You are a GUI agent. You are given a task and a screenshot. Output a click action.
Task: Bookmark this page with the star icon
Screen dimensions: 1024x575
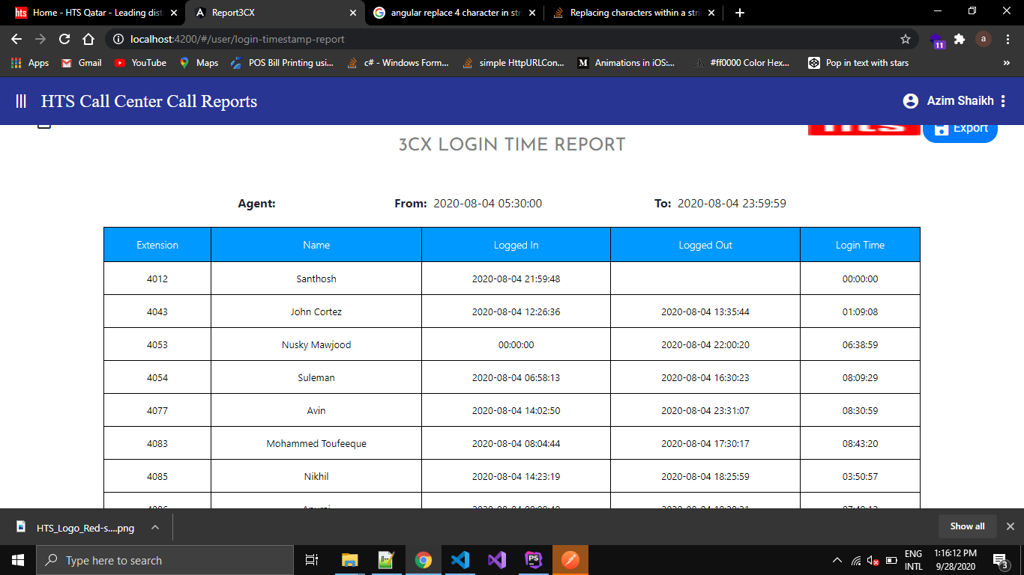(906, 39)
